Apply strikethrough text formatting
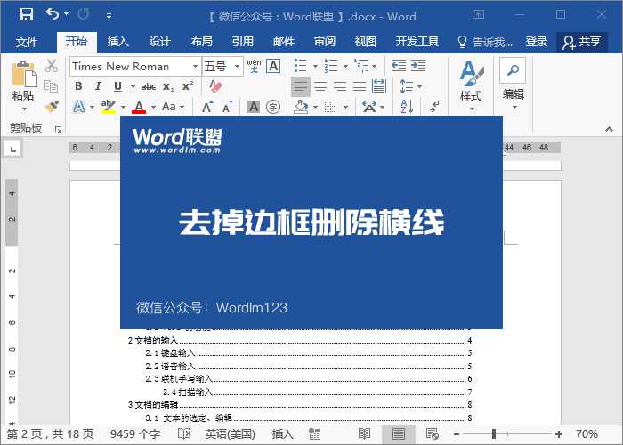623x445 pixels. (148, 86)
